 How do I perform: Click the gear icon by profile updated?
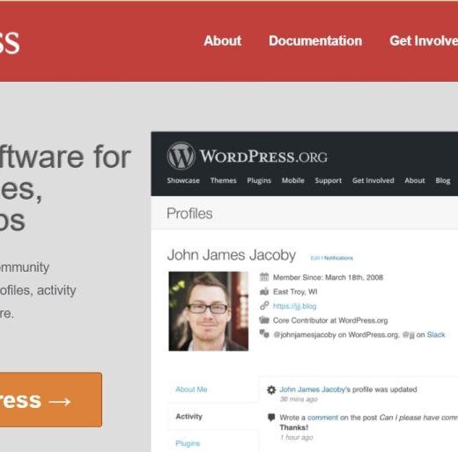coord(271,390)
